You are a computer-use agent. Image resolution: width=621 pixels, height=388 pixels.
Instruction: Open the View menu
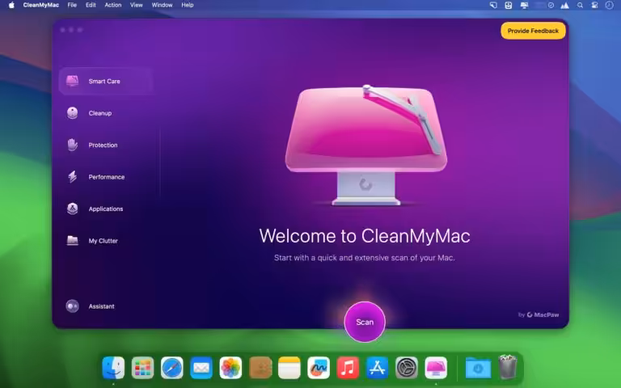click(x=136, y=5)
